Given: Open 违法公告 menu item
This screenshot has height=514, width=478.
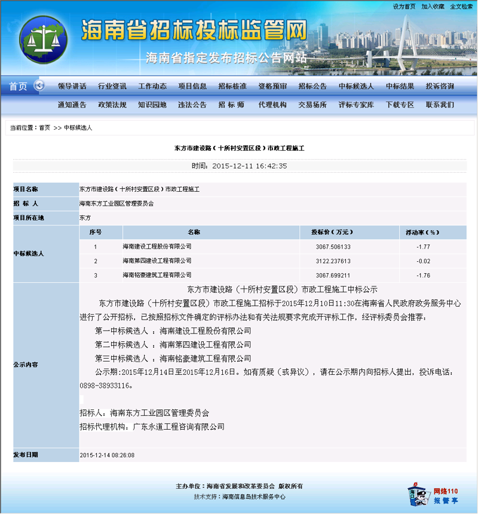Looking at the screenshot, I should (192, 105).
